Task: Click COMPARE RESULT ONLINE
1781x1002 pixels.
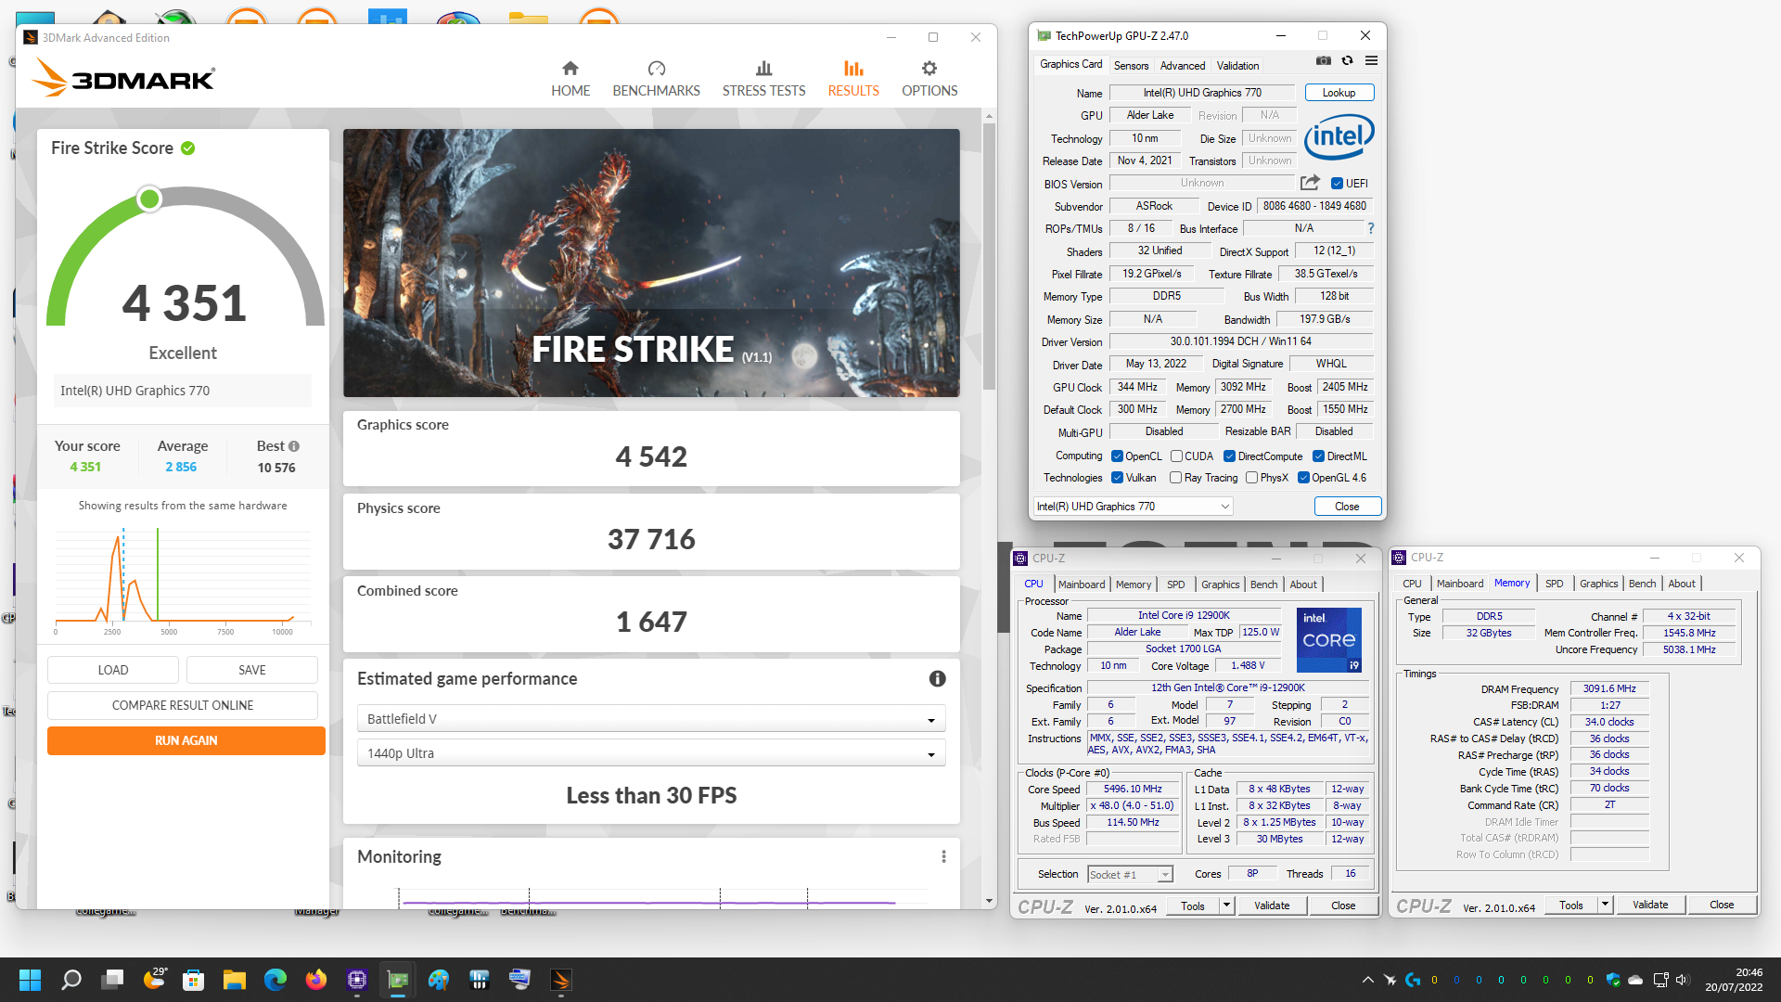Action: [x=183, y=705]
